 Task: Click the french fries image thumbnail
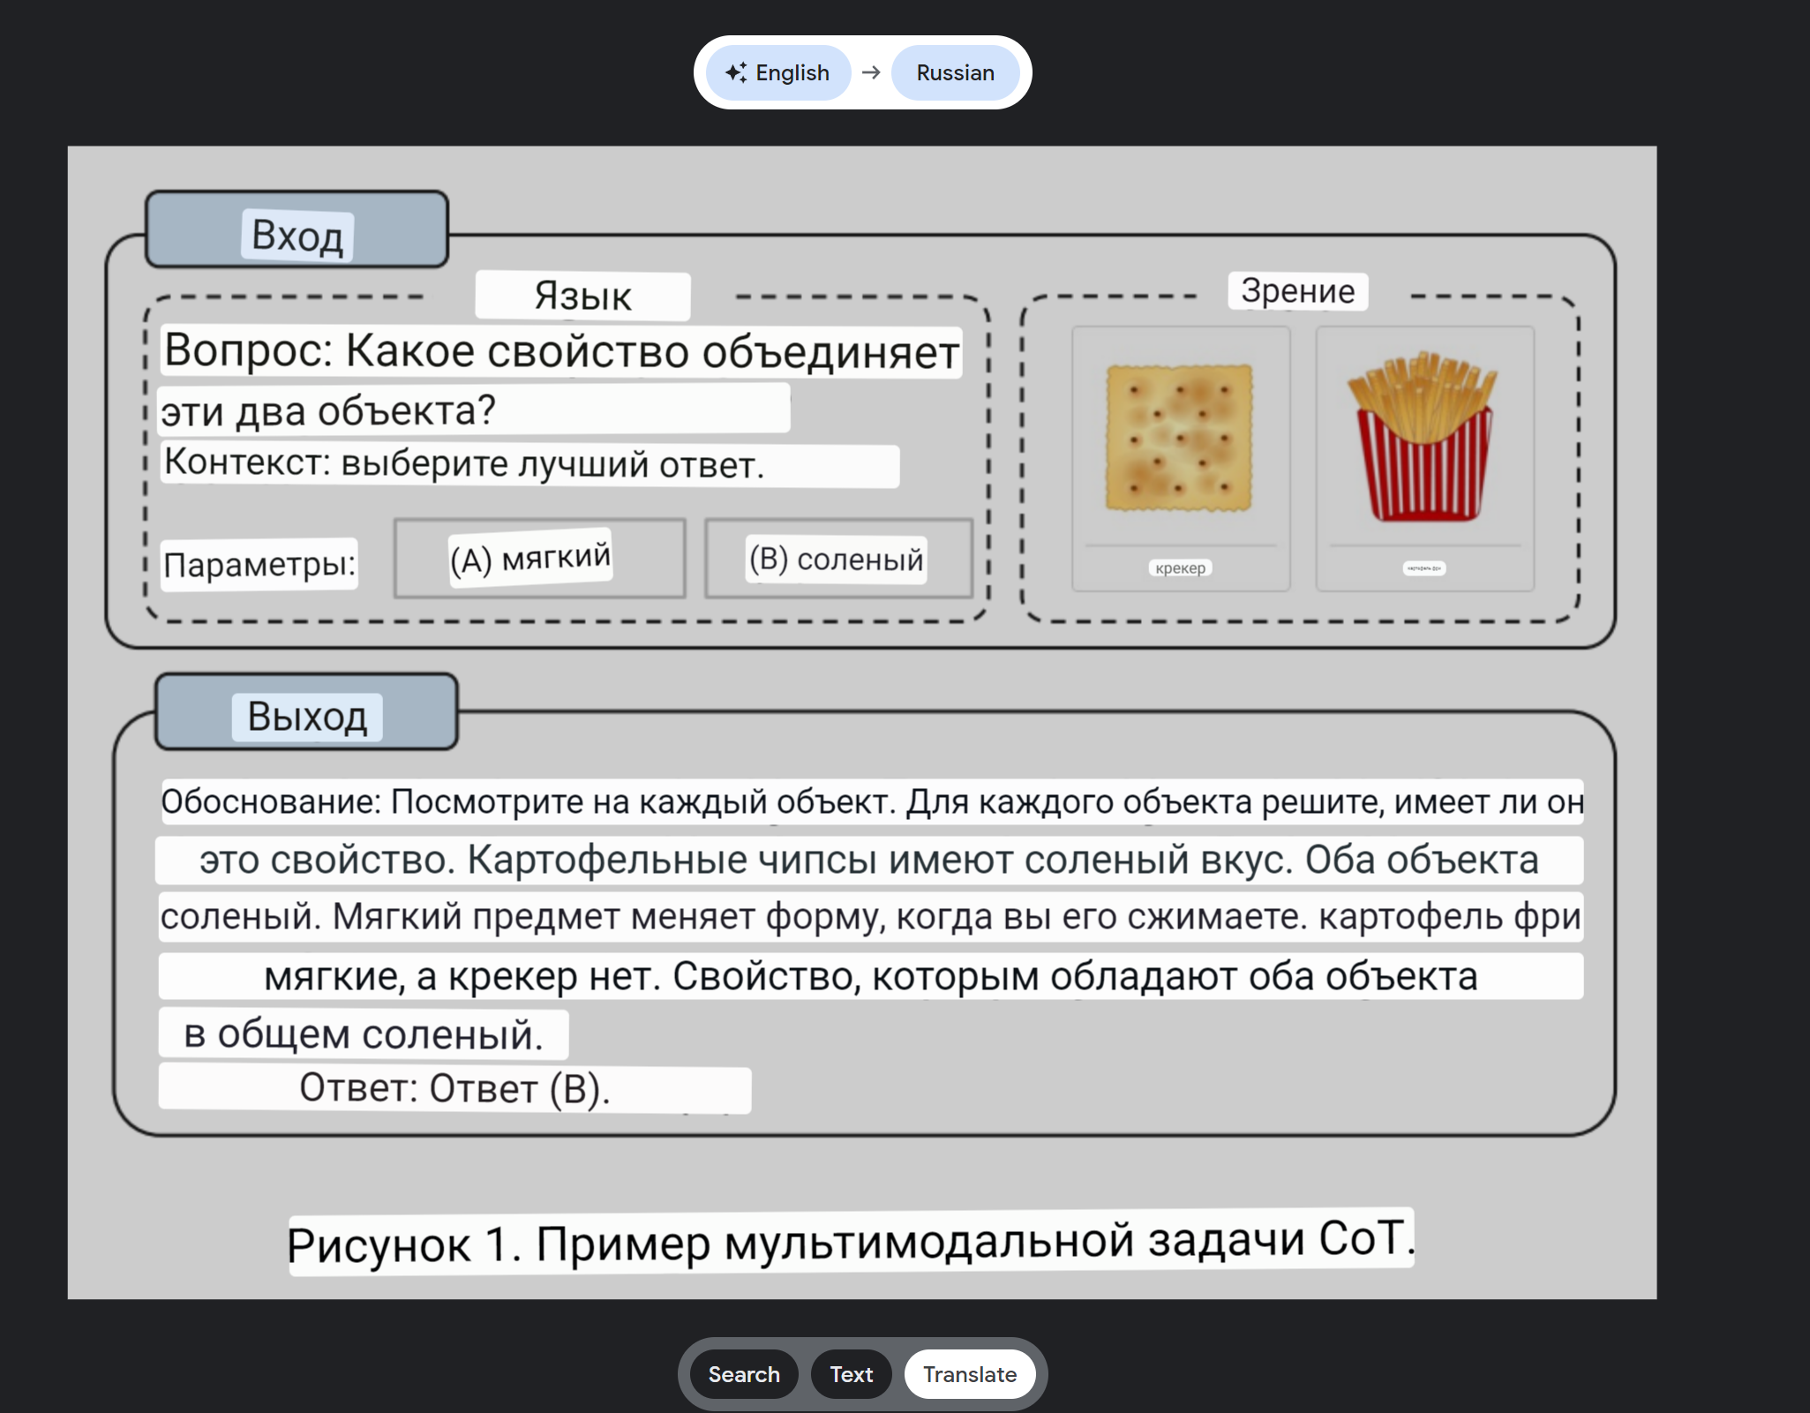click(1423, 438)
